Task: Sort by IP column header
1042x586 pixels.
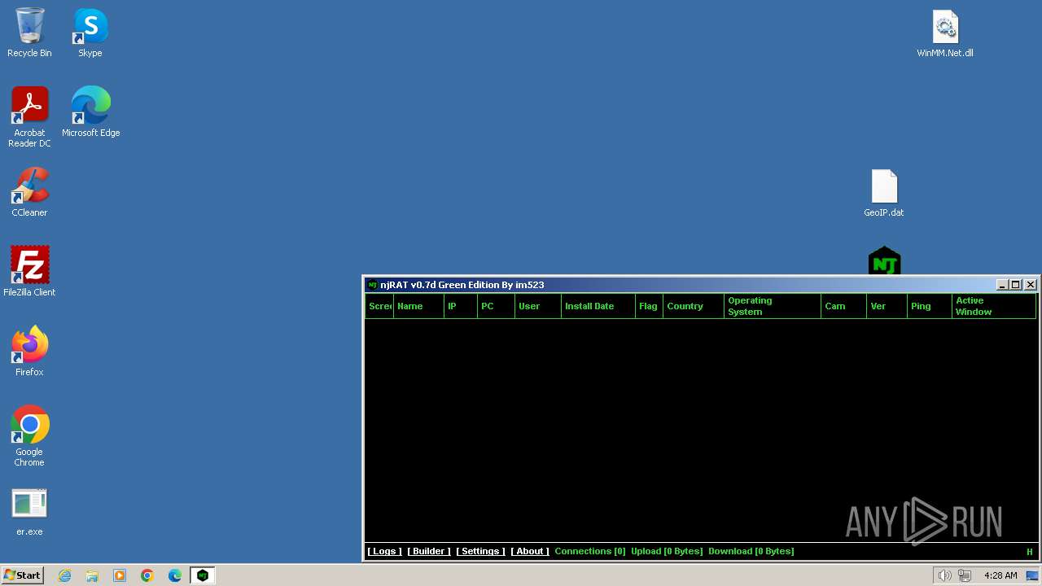Action: [461, 306]
